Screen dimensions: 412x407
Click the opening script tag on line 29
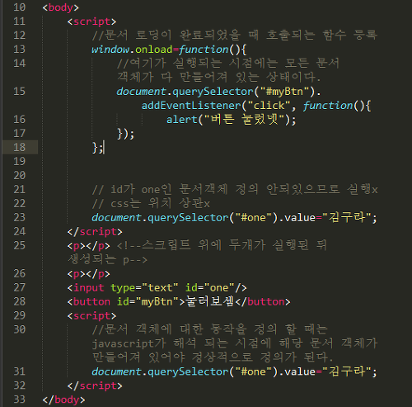(x=91, y=315)
